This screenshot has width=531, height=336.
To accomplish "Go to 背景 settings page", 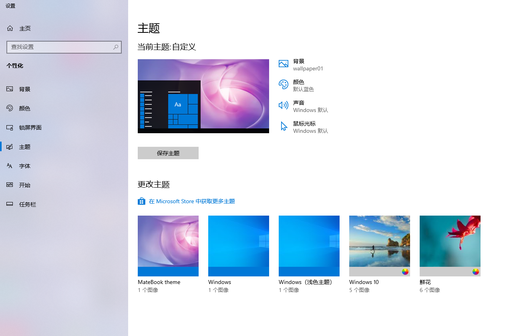I will (64, 89).
